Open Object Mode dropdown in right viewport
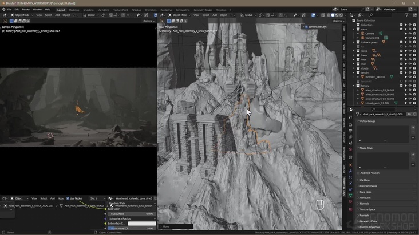The image size is (419, 235). coord(179,15)
